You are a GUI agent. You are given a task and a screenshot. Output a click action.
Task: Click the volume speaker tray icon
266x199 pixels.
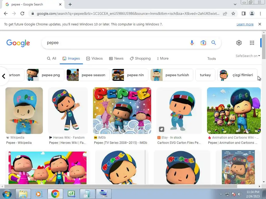(x=240, y=194)
